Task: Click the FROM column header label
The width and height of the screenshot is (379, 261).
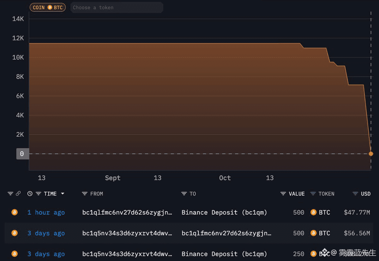Action: tap(97, 194)
